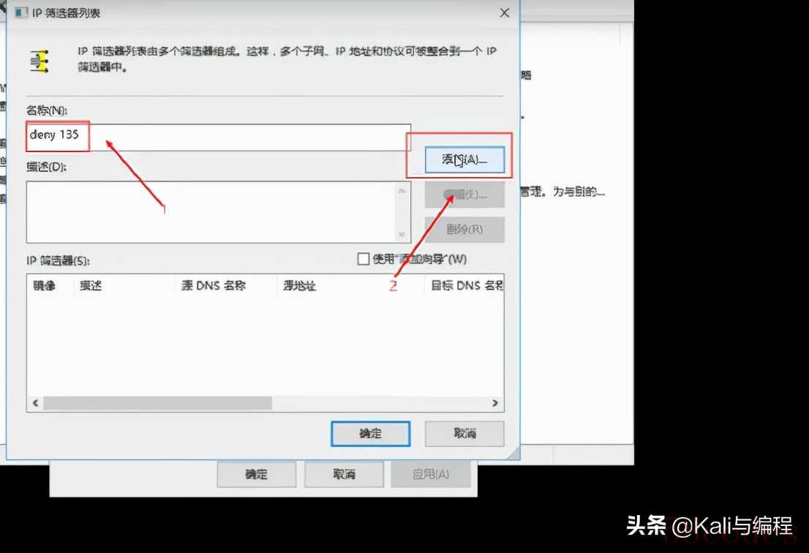This screenshot has height=553, width=809.
Task: Click the horizontal scrollbar thumb in filter list
Action: click(x=157, y=403)
